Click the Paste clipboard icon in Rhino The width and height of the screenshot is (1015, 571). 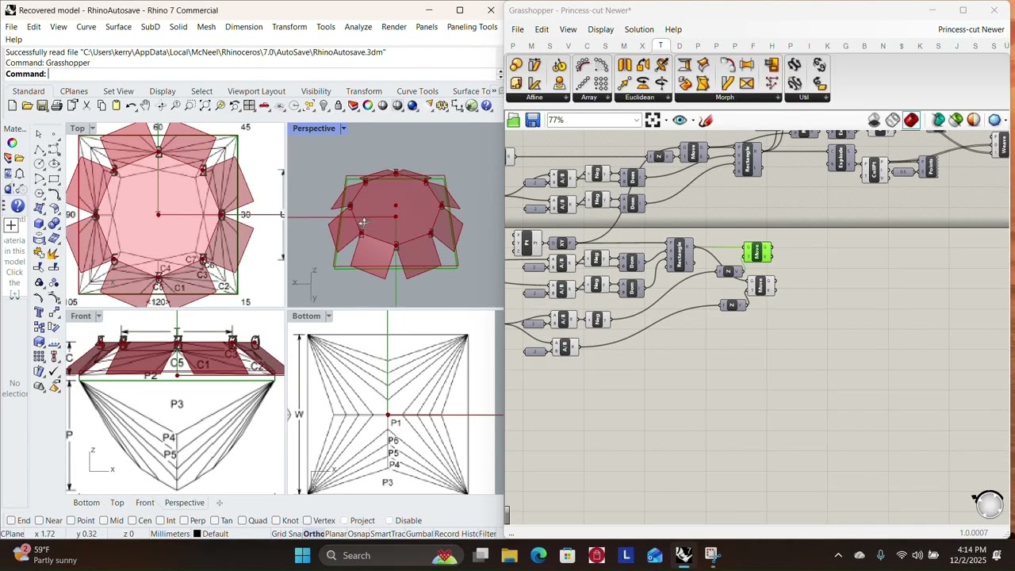(x=116, y=105)
